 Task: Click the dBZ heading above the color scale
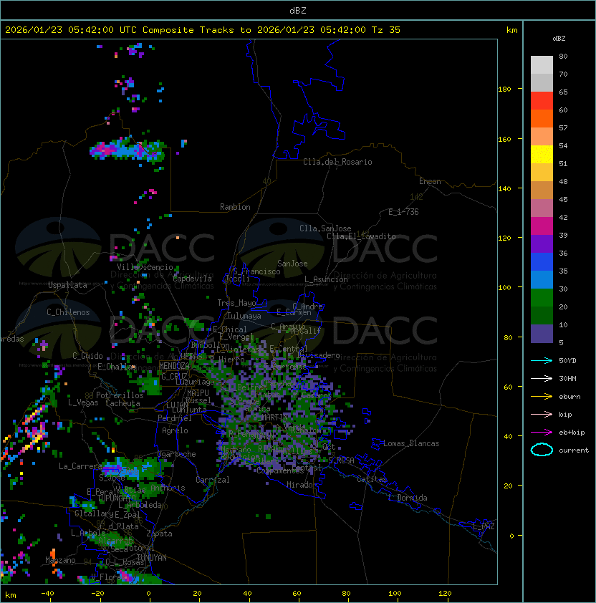[559, 39]
